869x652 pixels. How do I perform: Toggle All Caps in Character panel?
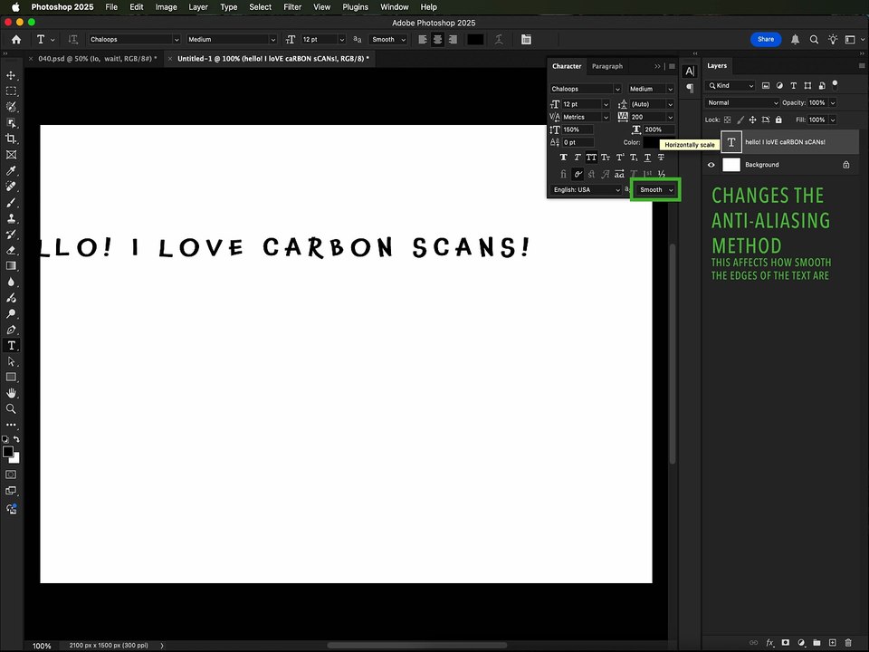coord(591,158)
